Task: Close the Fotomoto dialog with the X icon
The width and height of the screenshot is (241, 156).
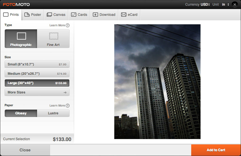Action: coord(234,5)
